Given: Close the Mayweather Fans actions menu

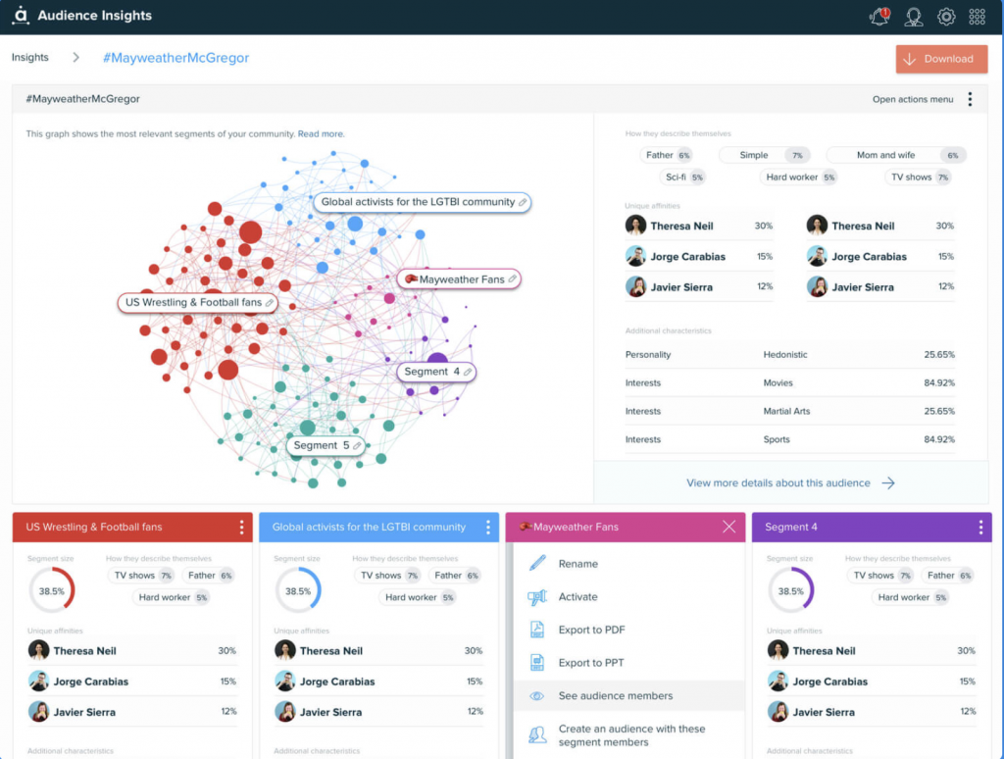Looking at the screenshot, I should (728, 527).
